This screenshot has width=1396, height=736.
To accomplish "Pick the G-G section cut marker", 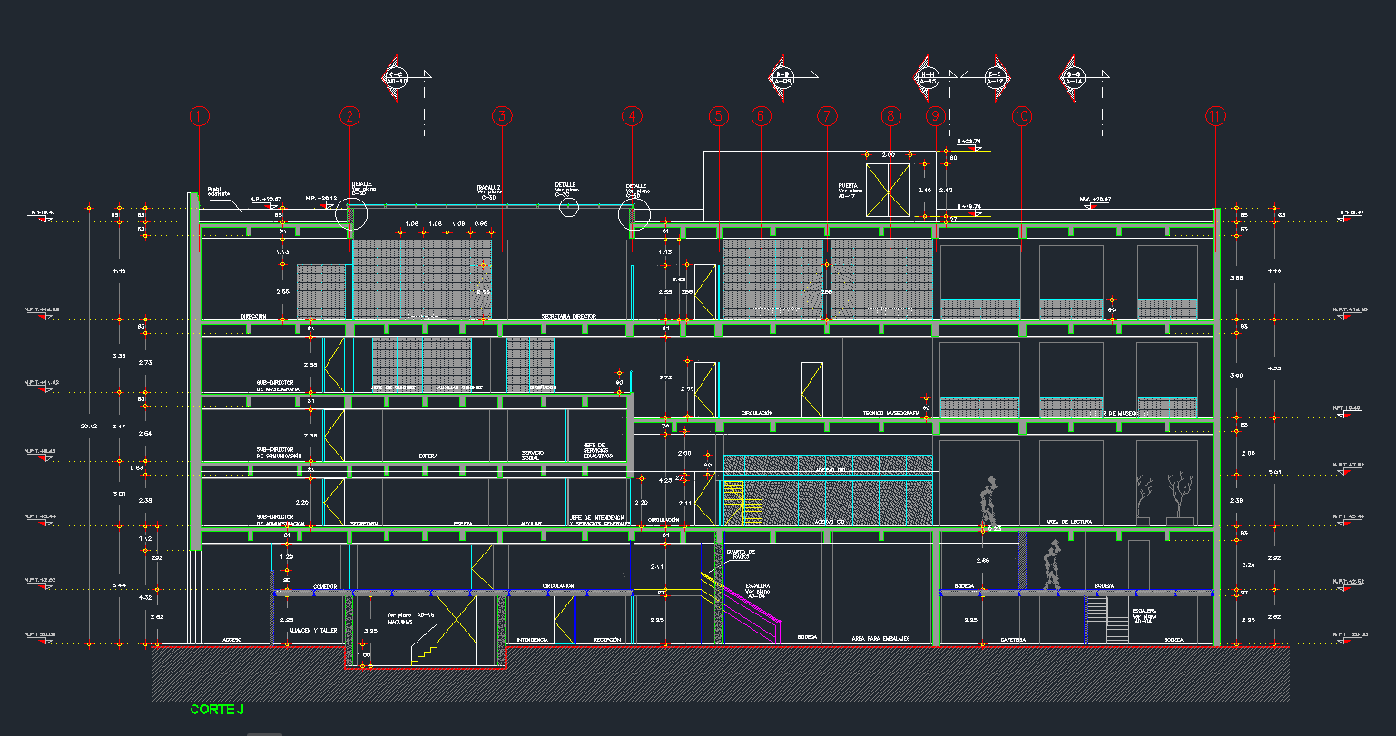I will (1075, 77).
